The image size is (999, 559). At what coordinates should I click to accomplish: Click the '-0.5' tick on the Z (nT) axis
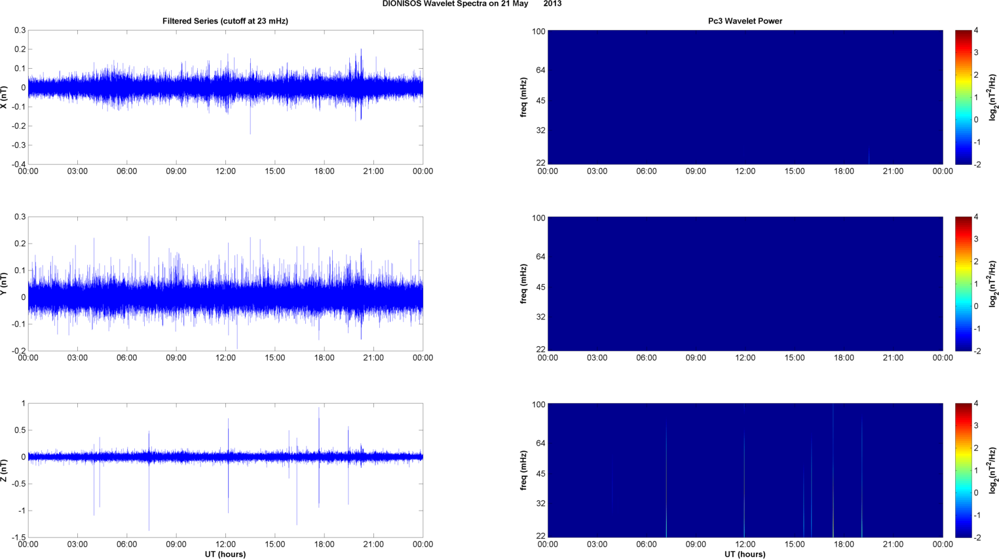pos(18,484)
